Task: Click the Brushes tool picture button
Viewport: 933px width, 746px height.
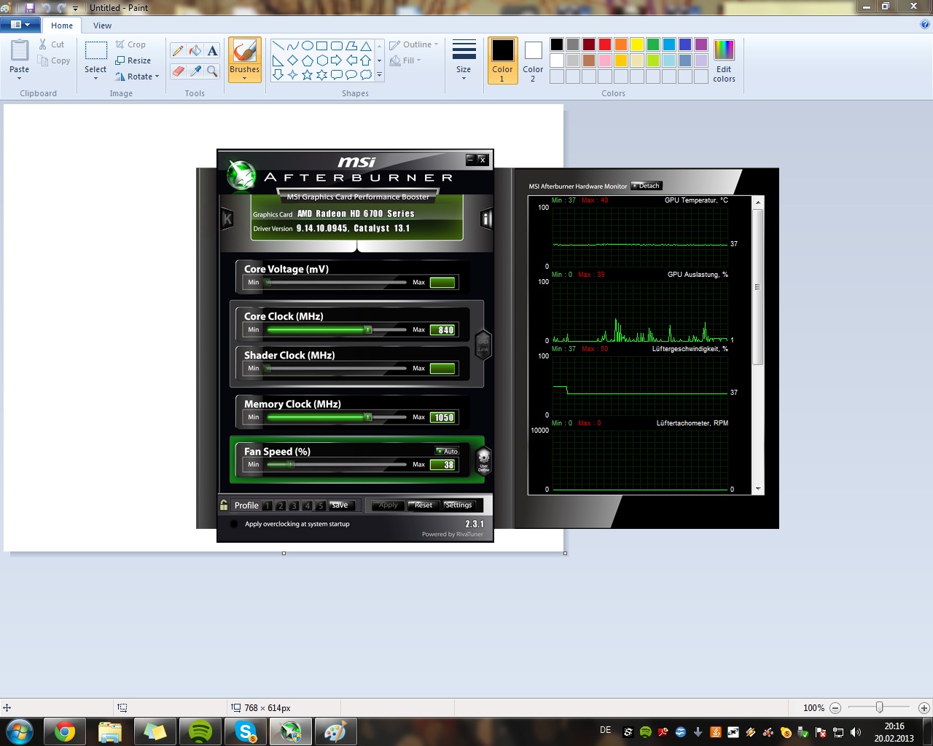Action: (x=245, y=51)
